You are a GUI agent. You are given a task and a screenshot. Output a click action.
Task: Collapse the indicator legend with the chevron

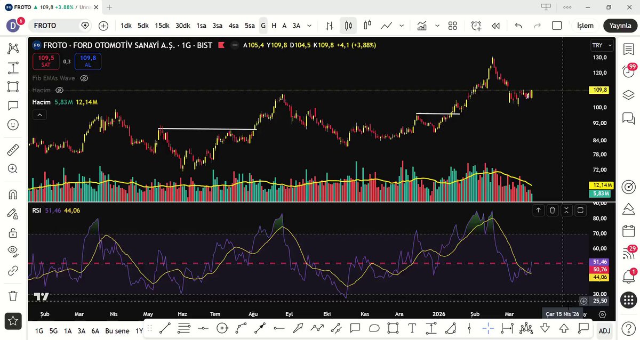click(x=39, y=115)
